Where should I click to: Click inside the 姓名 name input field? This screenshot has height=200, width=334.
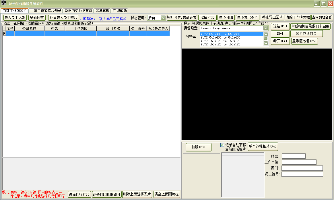[294, 156]
